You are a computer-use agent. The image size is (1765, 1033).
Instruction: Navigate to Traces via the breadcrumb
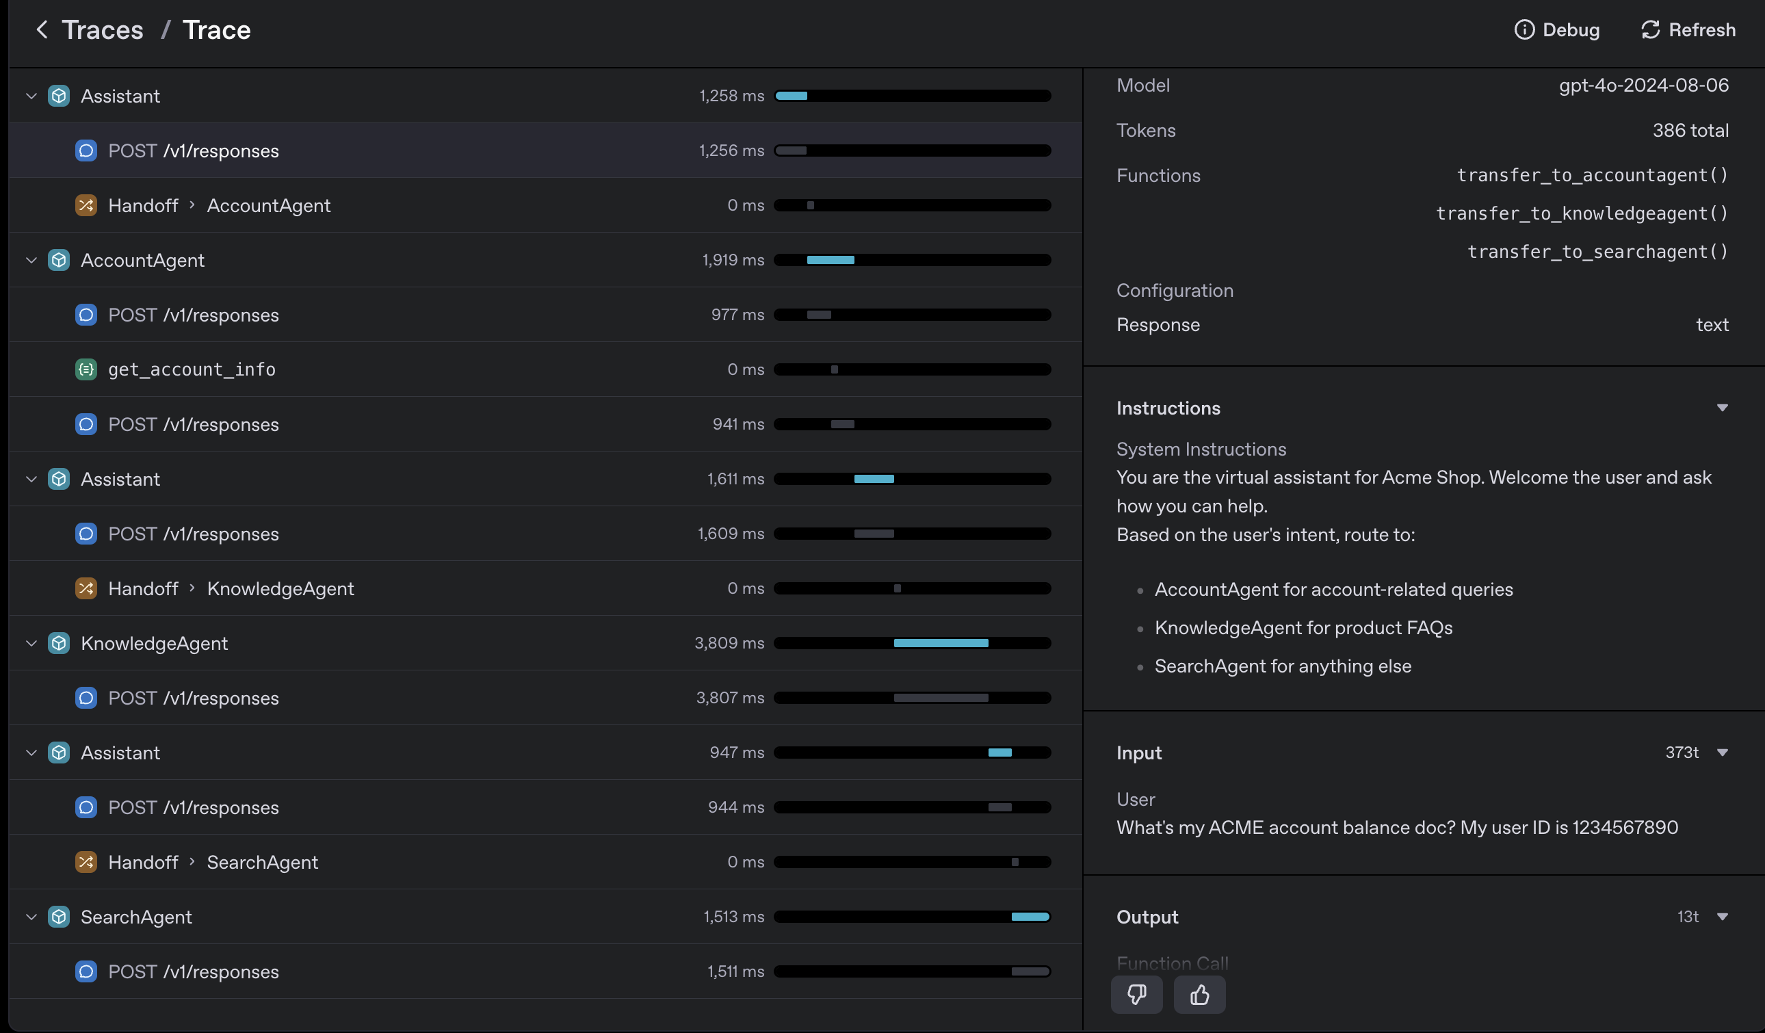(102, 29)
